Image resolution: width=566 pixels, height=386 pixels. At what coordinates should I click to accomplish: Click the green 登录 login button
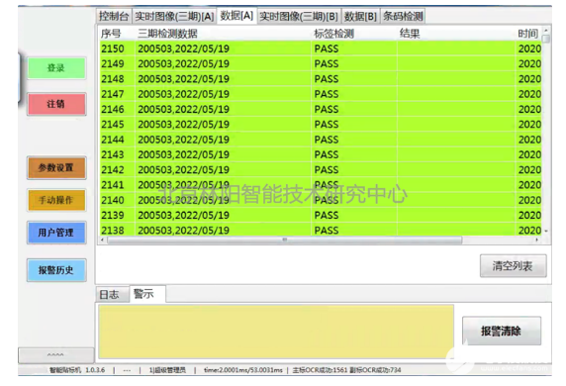(56, 68)
